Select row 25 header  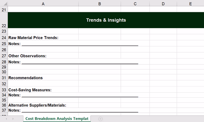(x=4, y=44)
